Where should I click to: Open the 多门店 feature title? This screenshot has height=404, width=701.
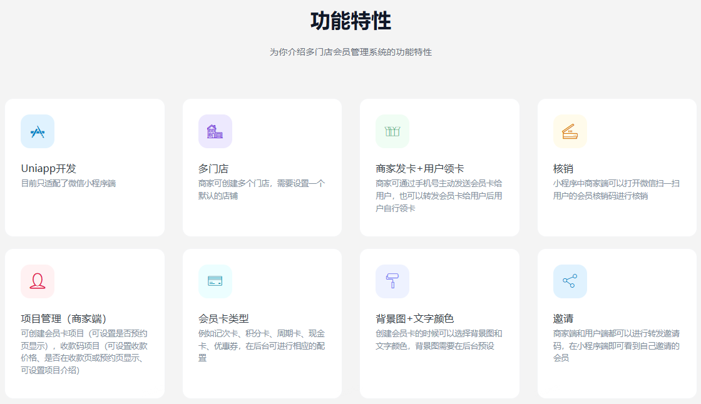click(213, 169)
